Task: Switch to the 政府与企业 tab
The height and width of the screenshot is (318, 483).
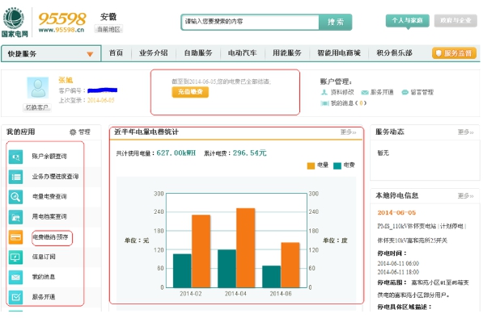Action: click(455, 21)
